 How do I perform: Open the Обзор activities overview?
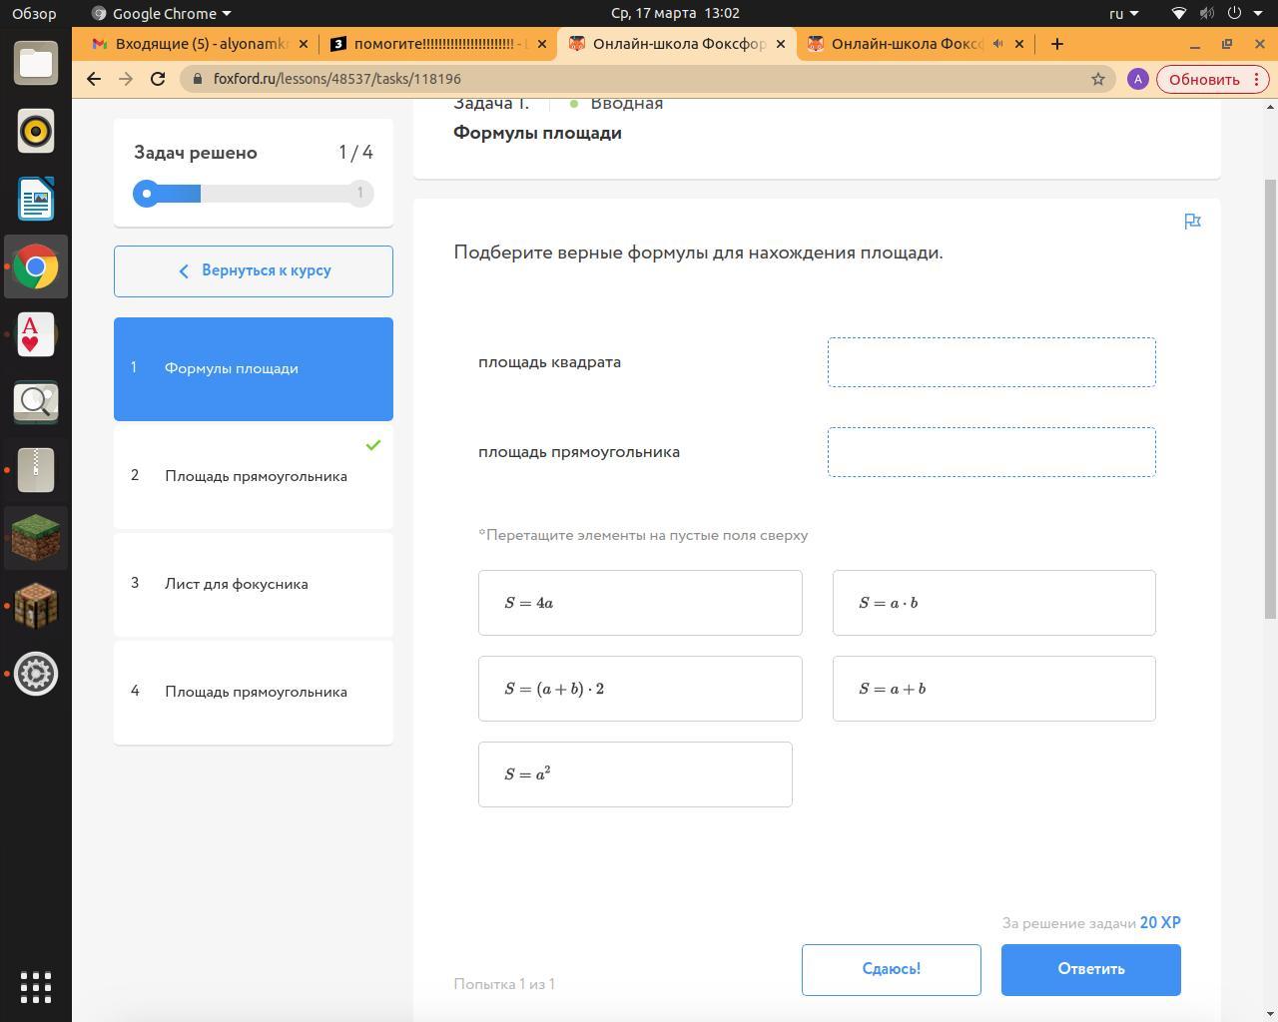click(x=34, y=13)
